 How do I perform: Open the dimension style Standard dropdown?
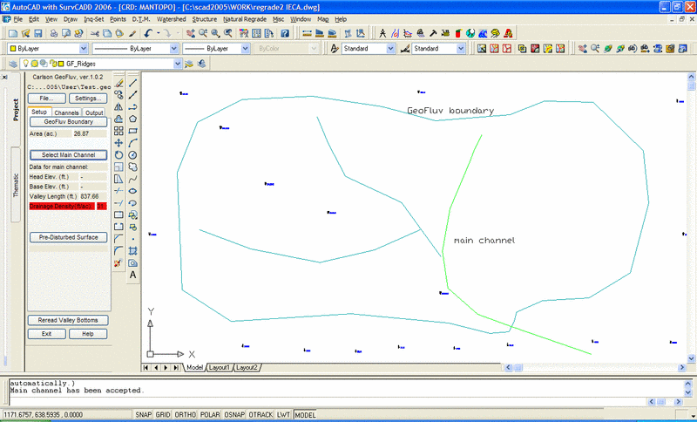(x=461, y=49)
